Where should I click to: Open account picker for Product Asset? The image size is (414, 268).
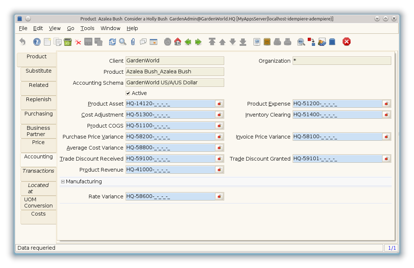tap(219, 104)
